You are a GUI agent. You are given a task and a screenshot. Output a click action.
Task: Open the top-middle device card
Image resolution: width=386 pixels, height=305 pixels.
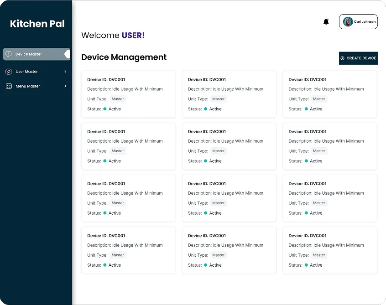coord(229,94)
